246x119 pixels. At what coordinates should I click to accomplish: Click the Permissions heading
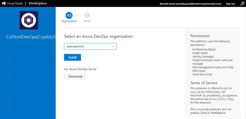point(200,36)
